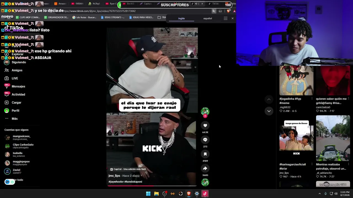
Task: Open the CLIPS MDP COMM bookmark
Action: (x=28, y=17)
